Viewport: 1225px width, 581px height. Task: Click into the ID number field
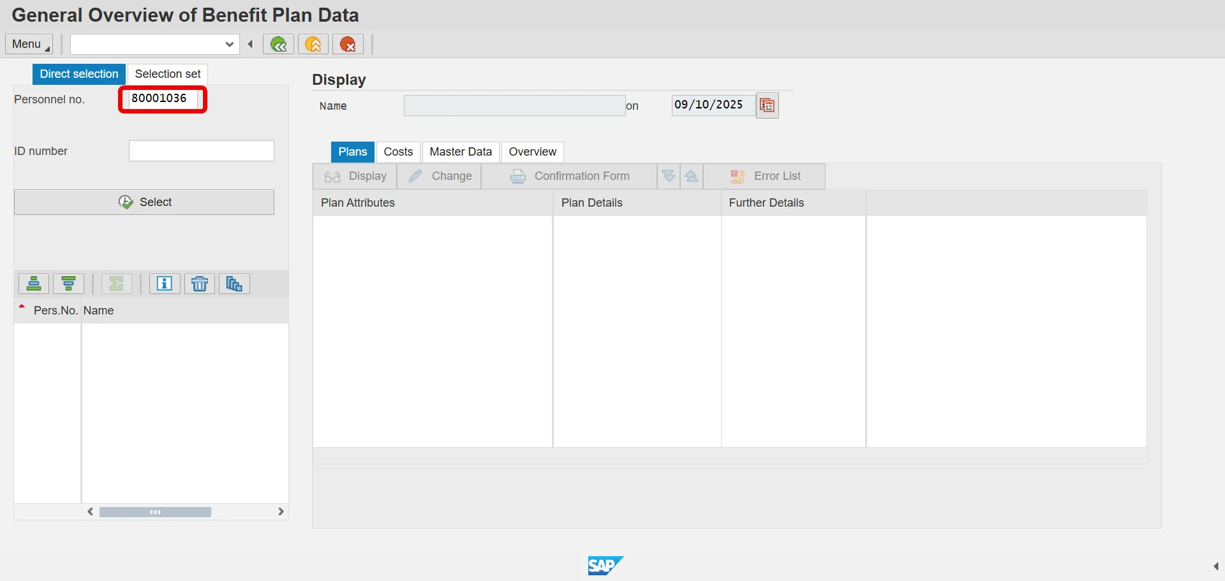pyautogui.click(x=201, y=151)
